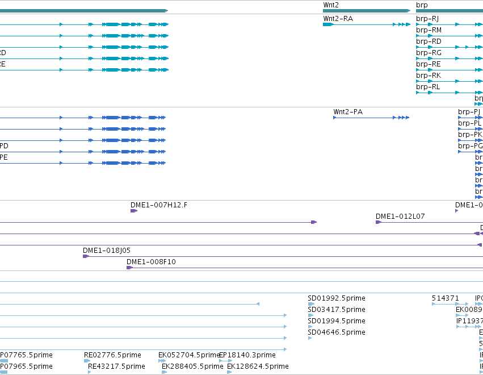The width and height of the screenshot is (483, 375).
Task: Choose the brp-PK CDS label
Action: tap(470, 135)
